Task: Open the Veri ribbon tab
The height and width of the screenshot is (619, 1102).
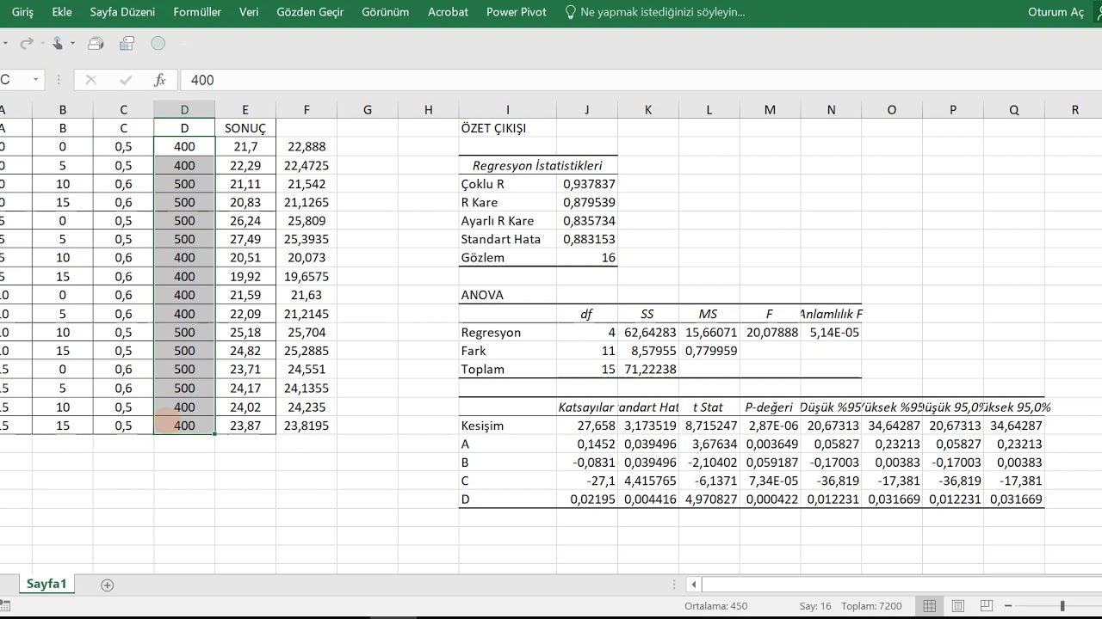Action: [x=249, y=12]
